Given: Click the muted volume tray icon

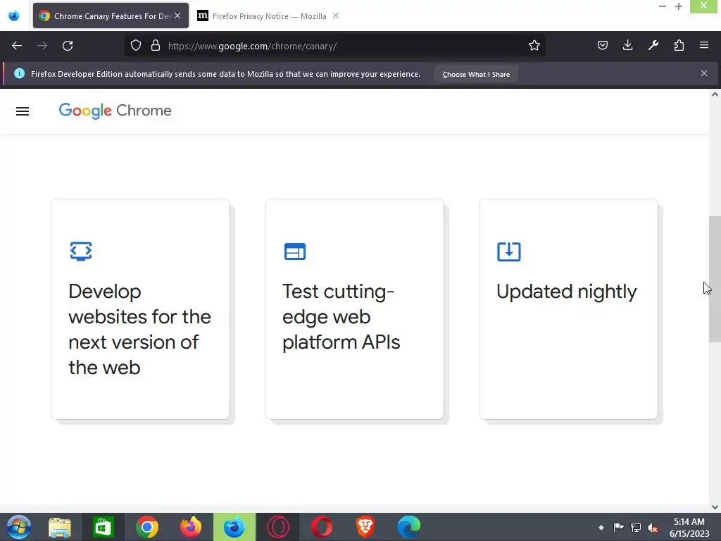Looking at the screenshot, I should point(653,527).
